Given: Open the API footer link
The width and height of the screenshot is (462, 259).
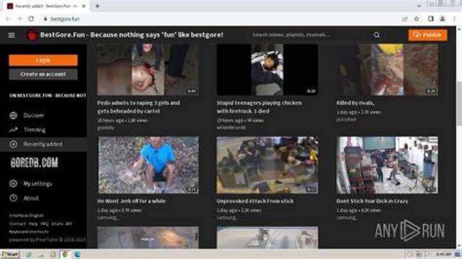Looking at the screenshot, I should [69, 224].
